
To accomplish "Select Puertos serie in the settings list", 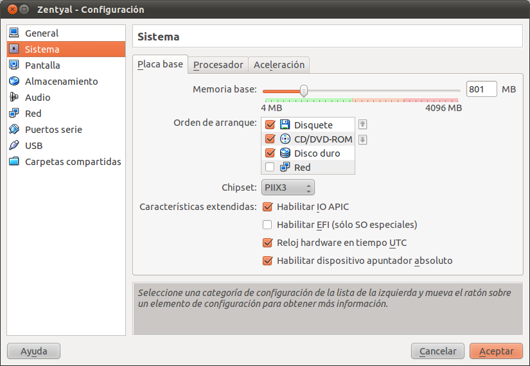I will [66, 130].
